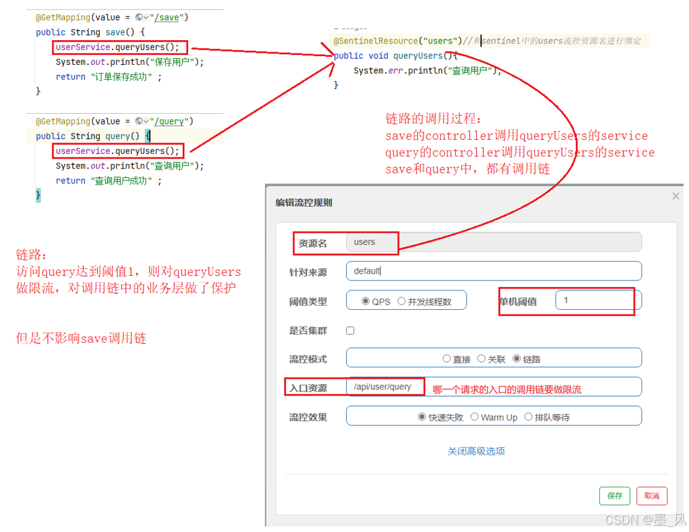Click the 保存 button
689x532 pixels.
(615, 496)
